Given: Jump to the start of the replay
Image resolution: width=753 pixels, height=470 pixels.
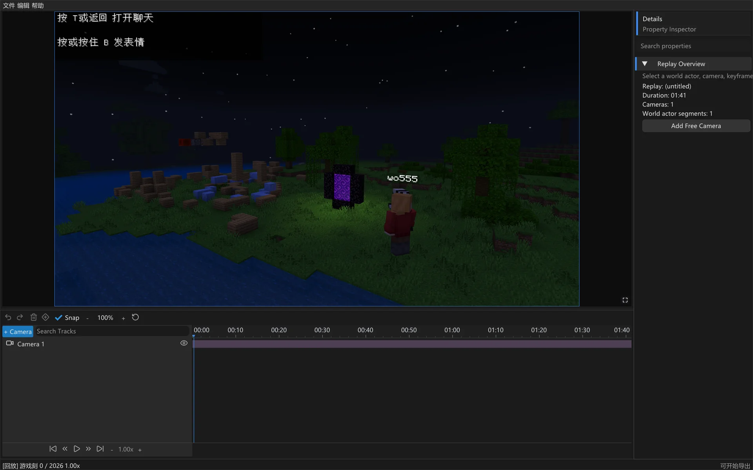Looking at the screenshot, I should point(53,449).
